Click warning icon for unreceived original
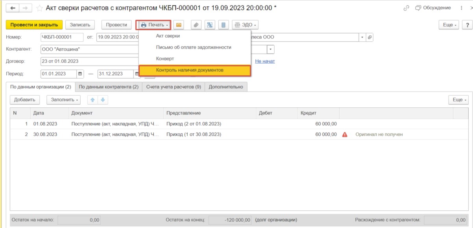Image resolution: width=473 pixels, height=228 pixels. tap(345, 134)
